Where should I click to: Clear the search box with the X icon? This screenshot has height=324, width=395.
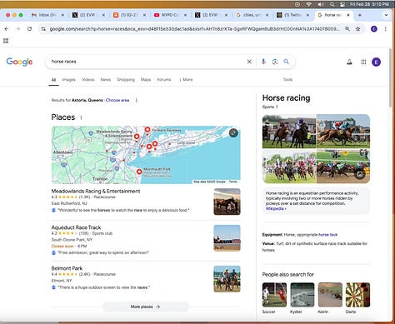coord(249,62)
